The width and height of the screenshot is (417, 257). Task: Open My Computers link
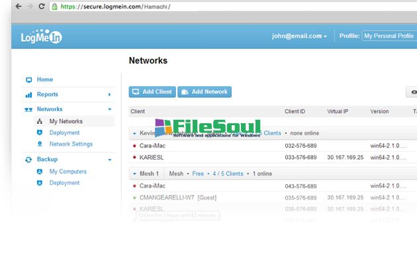pyautogui.click(x=68, y=172)
